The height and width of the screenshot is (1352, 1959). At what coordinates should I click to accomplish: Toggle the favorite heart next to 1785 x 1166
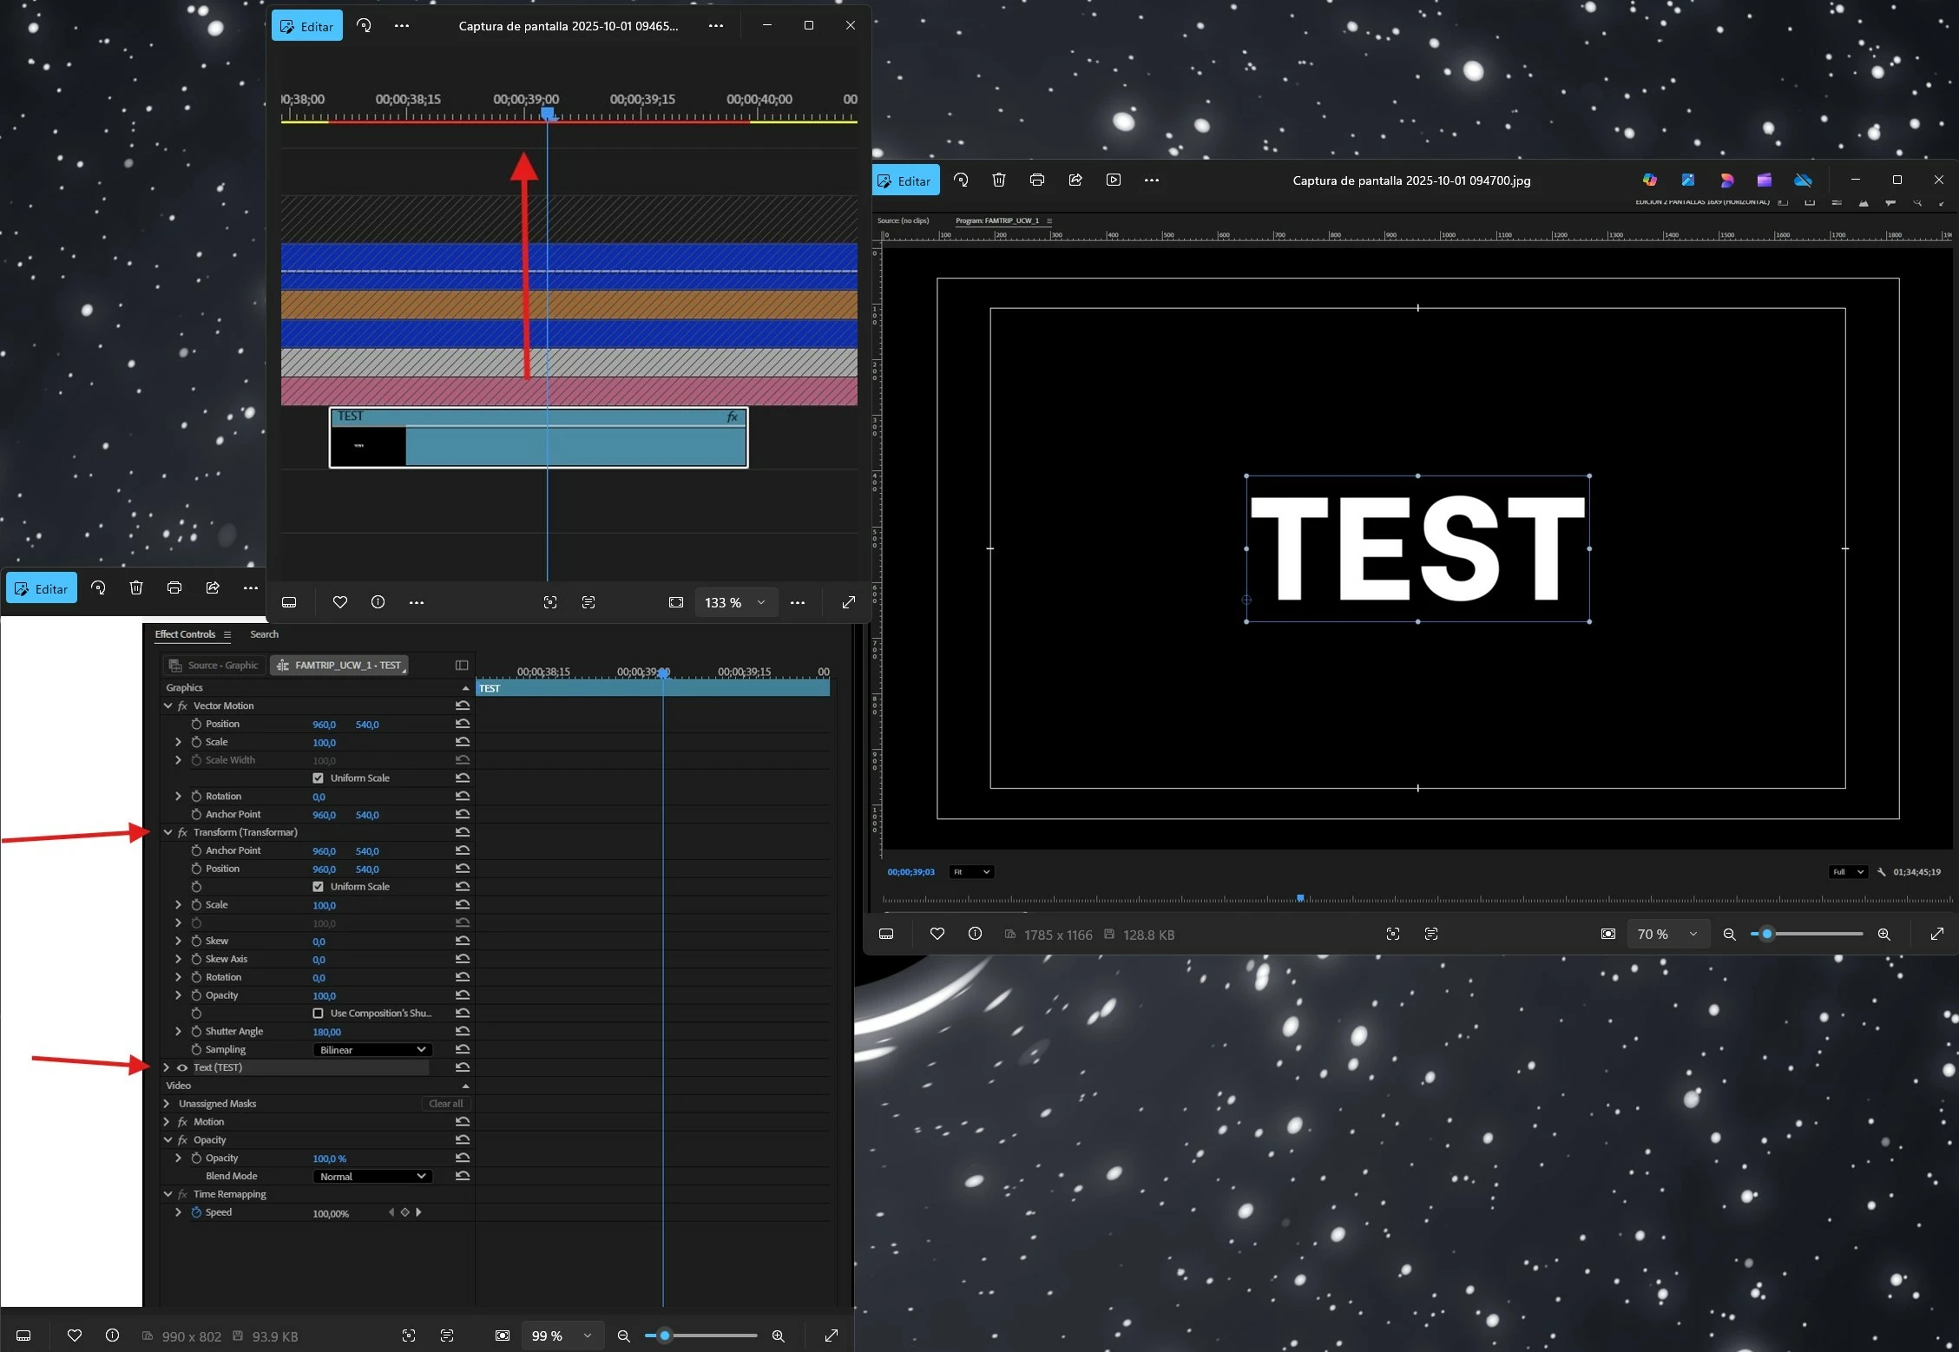(937, 934)
